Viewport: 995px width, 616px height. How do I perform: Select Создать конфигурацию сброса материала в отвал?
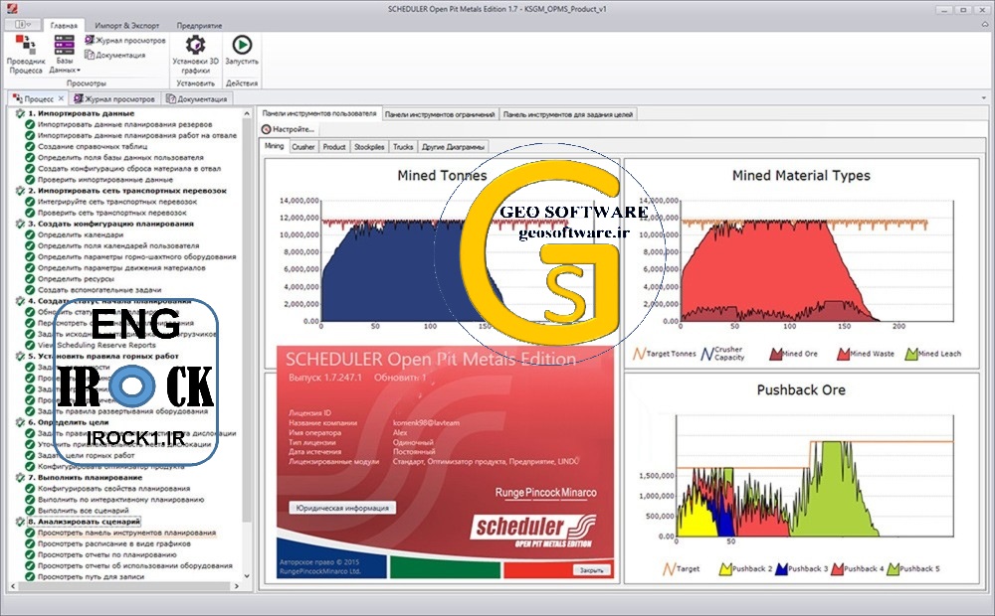[129, 169]
